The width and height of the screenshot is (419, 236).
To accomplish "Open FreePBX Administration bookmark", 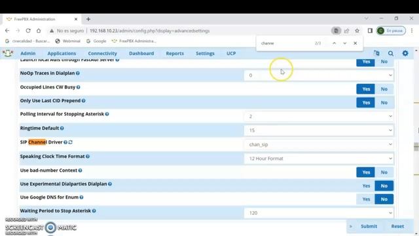I will click(134, 41).
